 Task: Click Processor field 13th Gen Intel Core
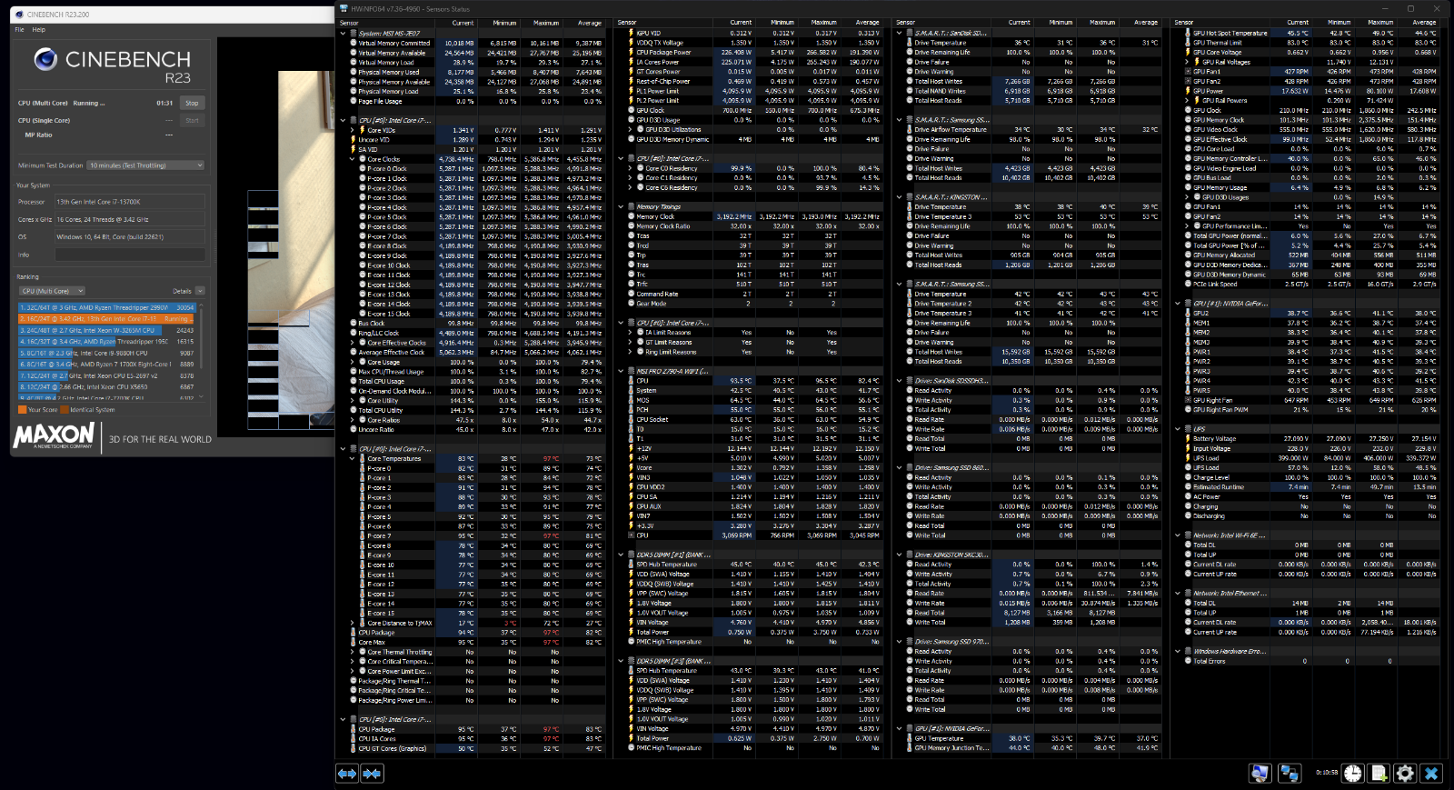point(129,202)
